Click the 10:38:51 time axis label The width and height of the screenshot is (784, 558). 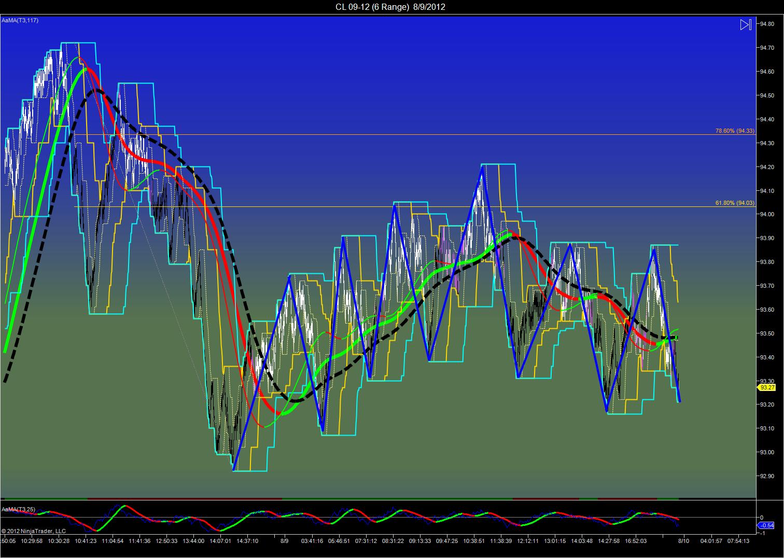(474, 541)
